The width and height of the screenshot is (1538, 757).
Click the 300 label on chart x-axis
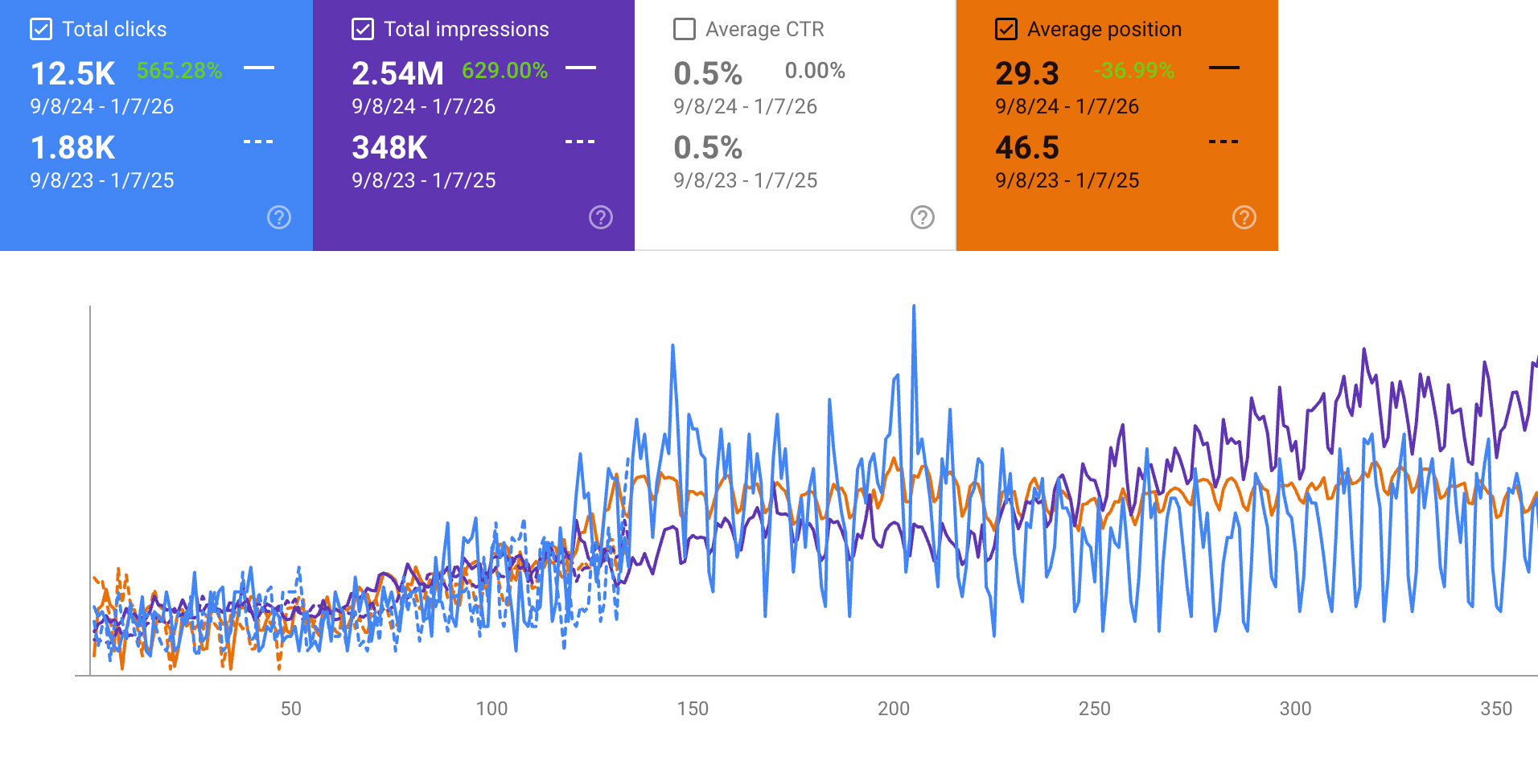1295,709
